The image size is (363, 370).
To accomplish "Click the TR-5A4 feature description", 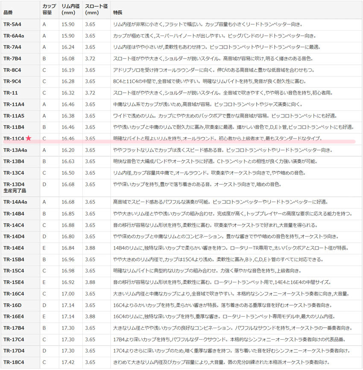I will pos(208,24).
